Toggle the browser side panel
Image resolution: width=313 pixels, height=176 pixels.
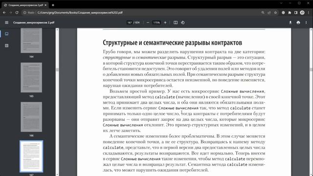(296, 13)
